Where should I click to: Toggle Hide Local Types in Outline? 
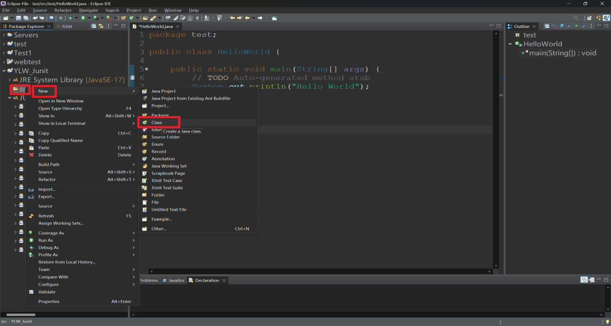(x=584, y=26)
